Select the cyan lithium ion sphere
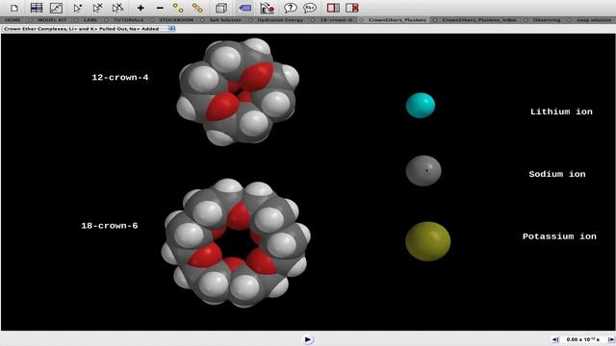The image size is (616, 346). pyautogui.click(x=421, y=105)
